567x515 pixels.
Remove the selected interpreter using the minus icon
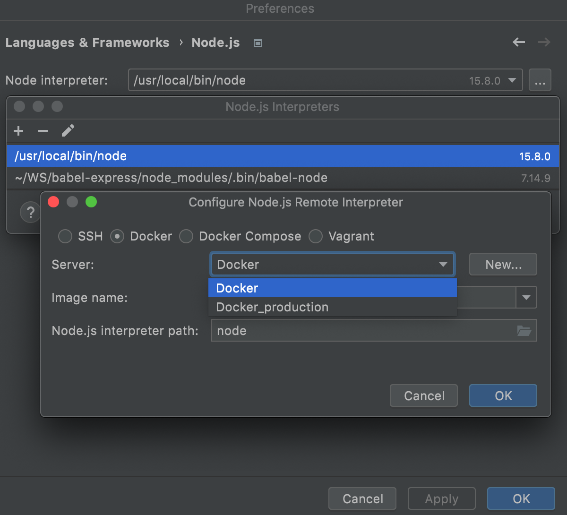pyautogui.click(x=43, y=131)
